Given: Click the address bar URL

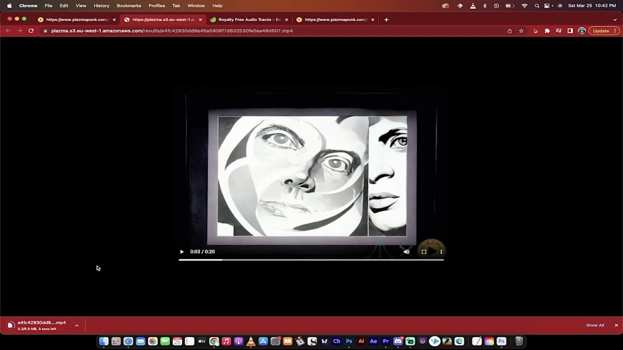Looking at the screenshot, I should click(x=172, y=31).
